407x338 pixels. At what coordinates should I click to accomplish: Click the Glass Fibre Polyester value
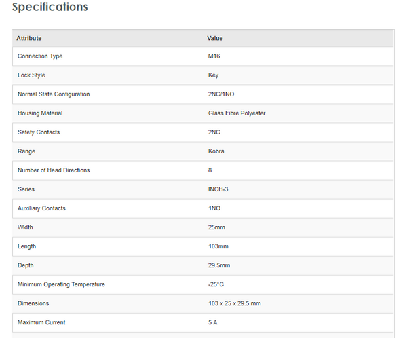coord(237,113)
